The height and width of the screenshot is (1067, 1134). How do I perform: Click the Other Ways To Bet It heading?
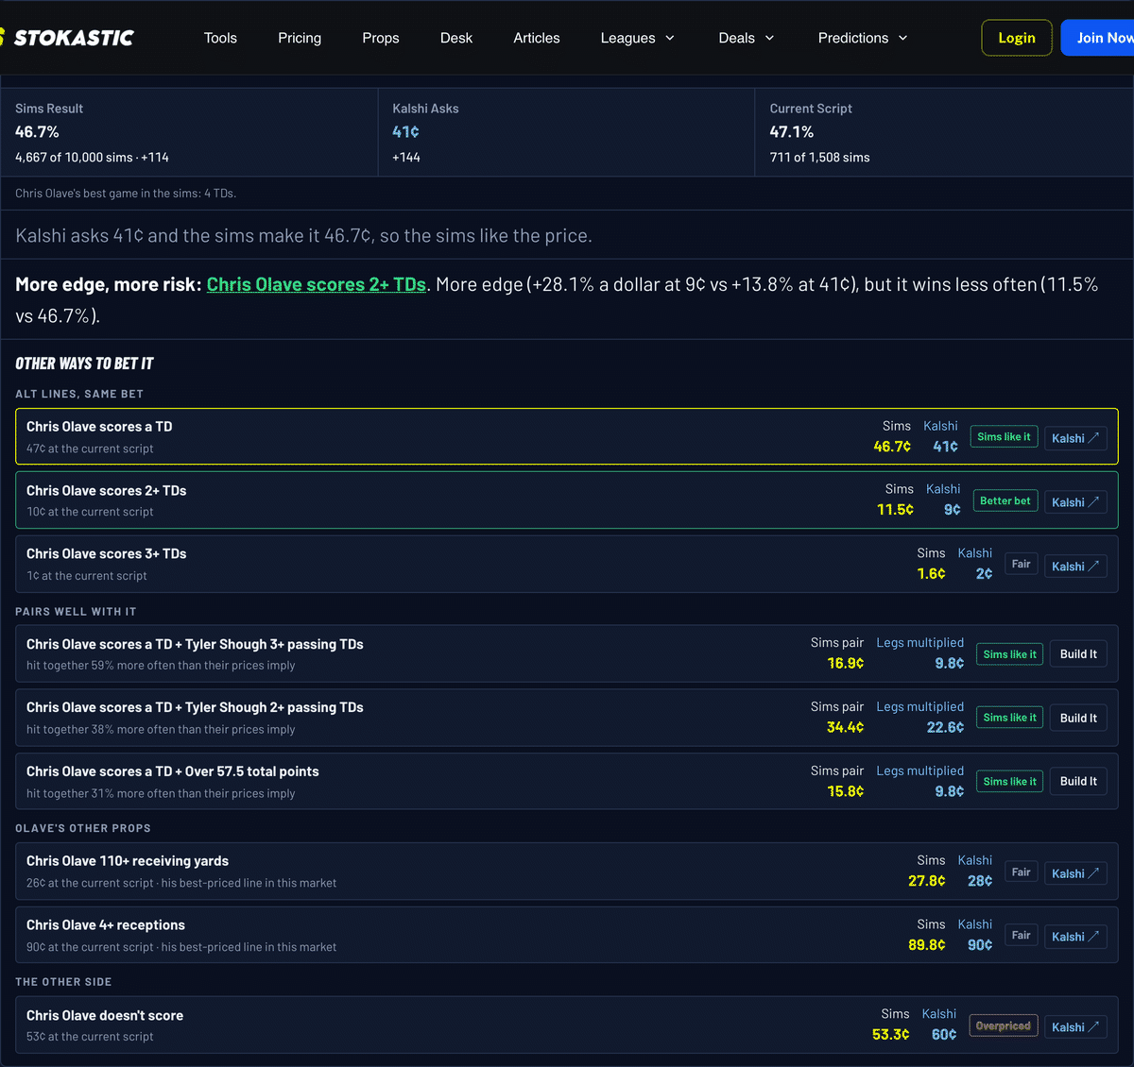[84, 364]
